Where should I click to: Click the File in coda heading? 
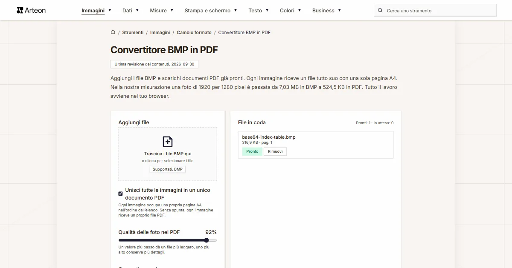252,123
